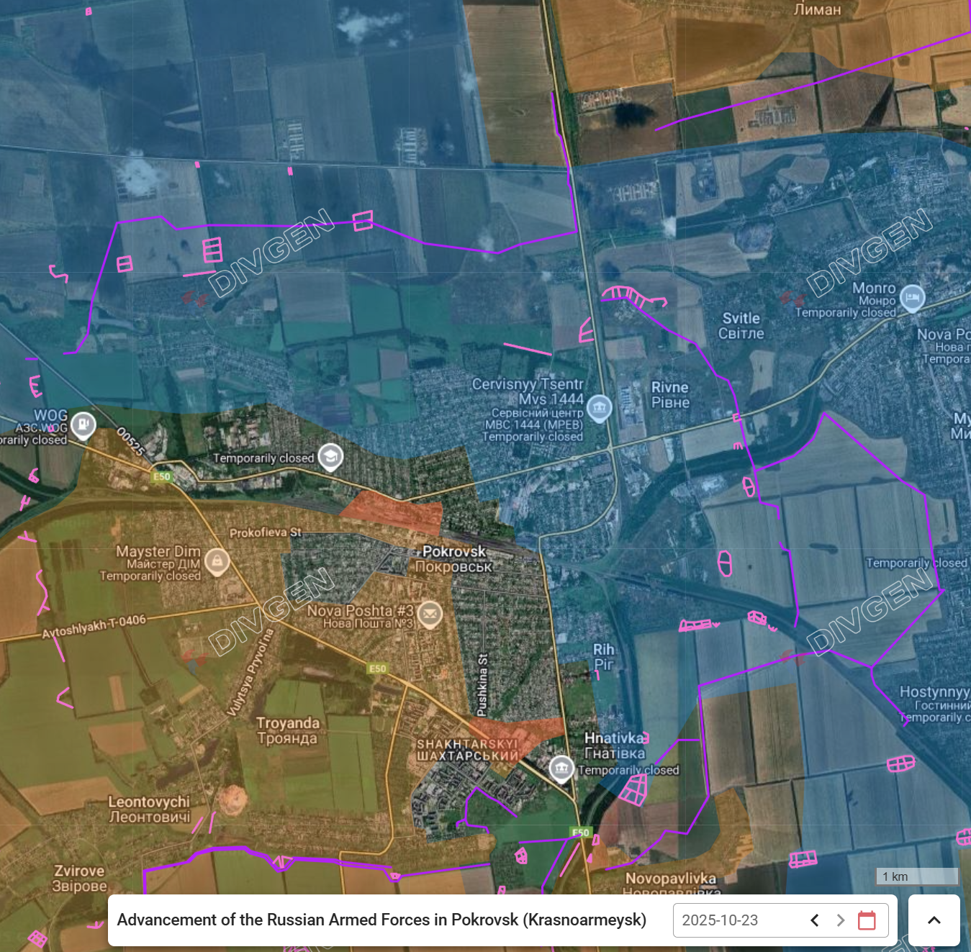Screen dimensions: 971x952
Task: Click the Advancement of Russian Armed Forces title
Action: [x=381, y=920]
